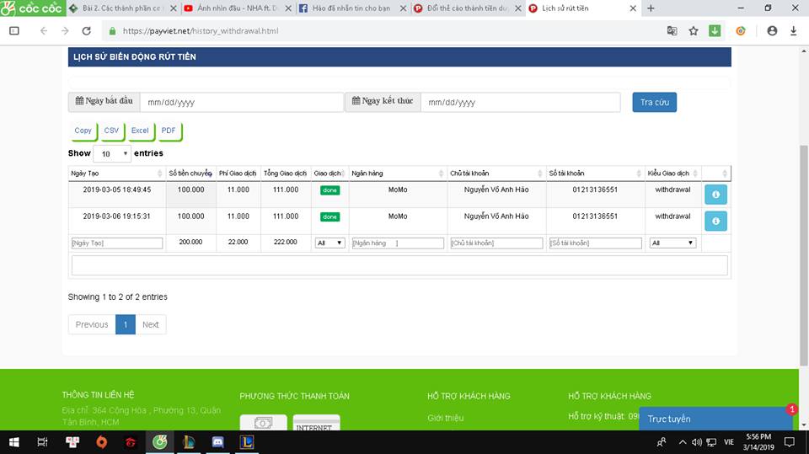Click the Sort by Giao dịch header
The image size is (809, 454).
coord(329,174)
